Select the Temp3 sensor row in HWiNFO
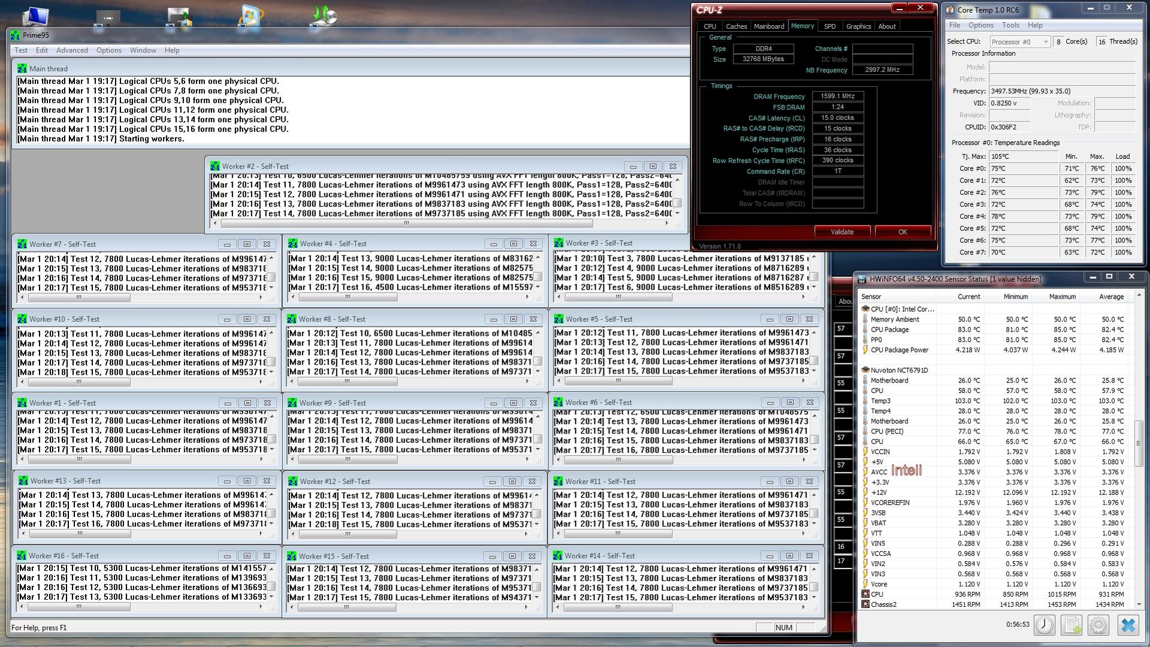The width and height of the screenshot is (1150, 647). (x=995, y=401)
